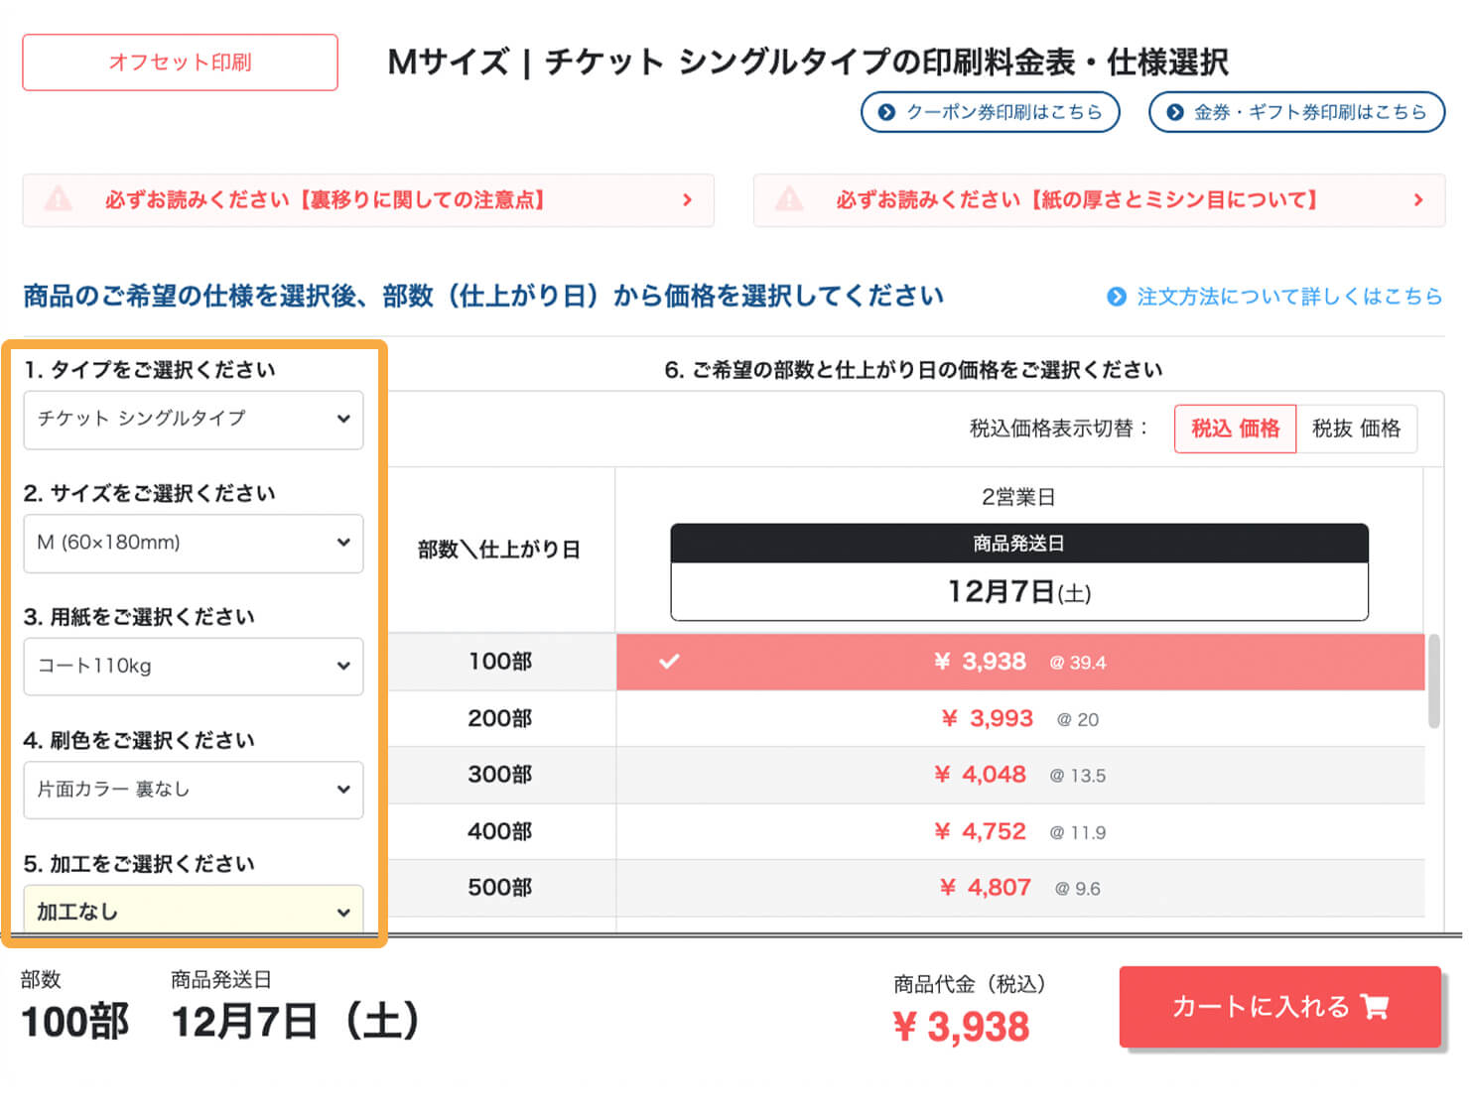
Task: Click the warning icon on the 紙の厚さとミシン目 notice
Action: click(789, 199)
